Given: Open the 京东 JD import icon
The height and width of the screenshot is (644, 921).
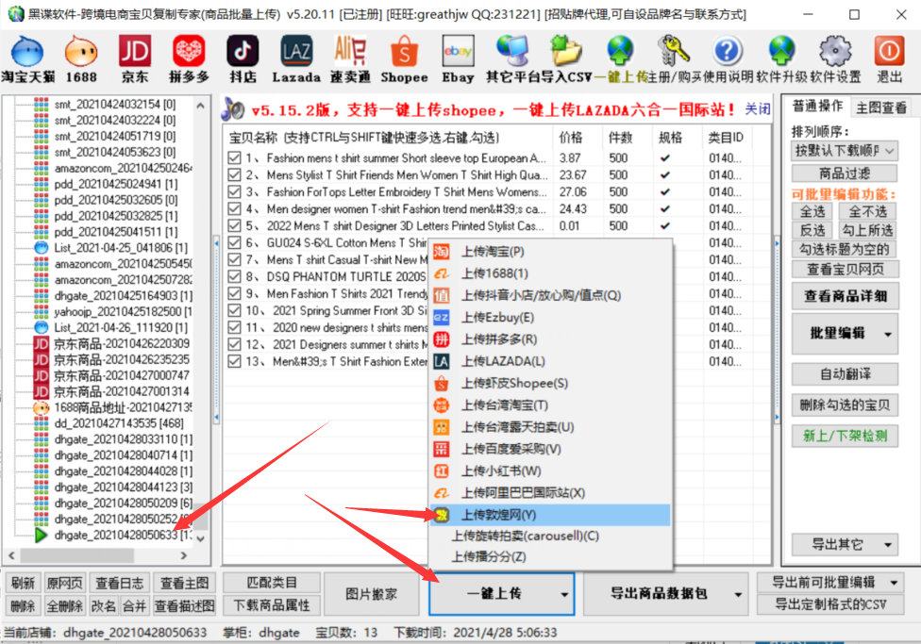Looking at the screenshot, I should [x=135, y=58].
